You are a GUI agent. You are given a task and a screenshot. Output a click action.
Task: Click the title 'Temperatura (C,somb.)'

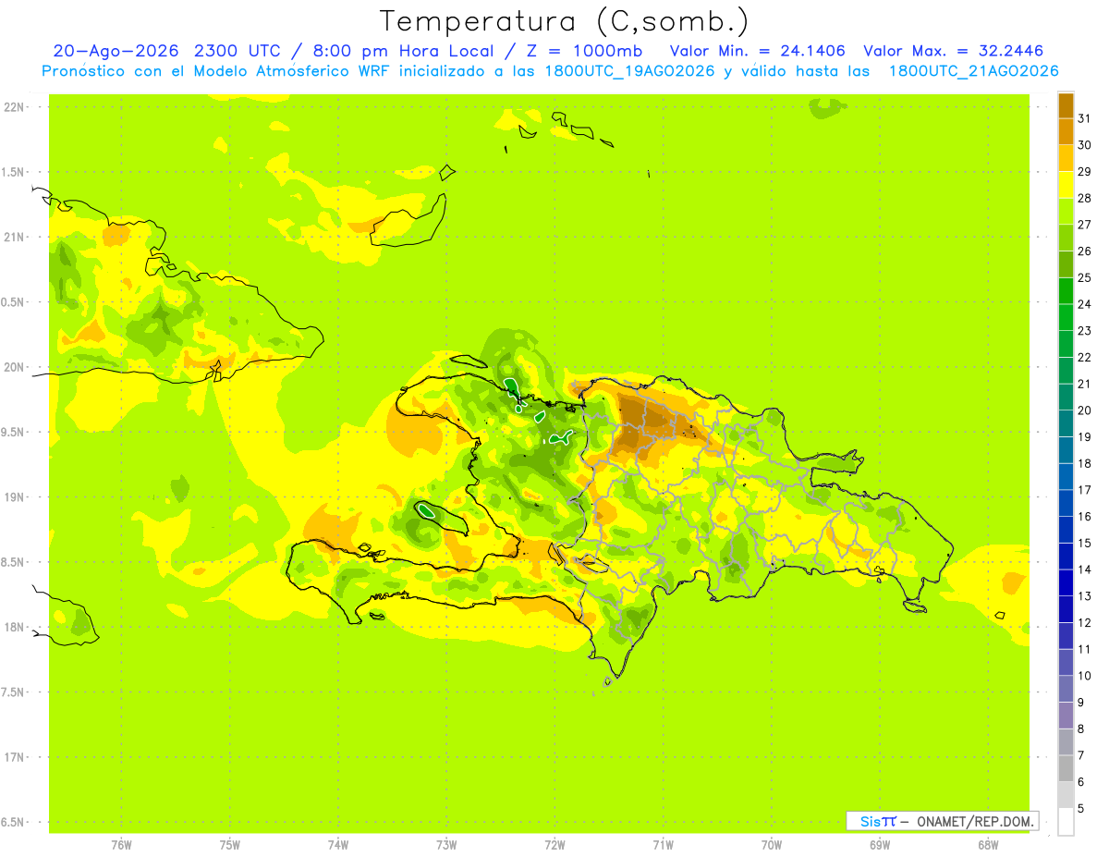(x=564, y=21)
